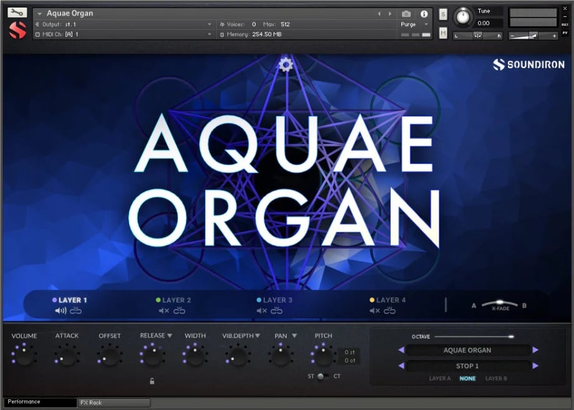Viewport: 574px width, 410px height.
Task: Click the X-FADE slider between A and B
Action: click(500, 305)
